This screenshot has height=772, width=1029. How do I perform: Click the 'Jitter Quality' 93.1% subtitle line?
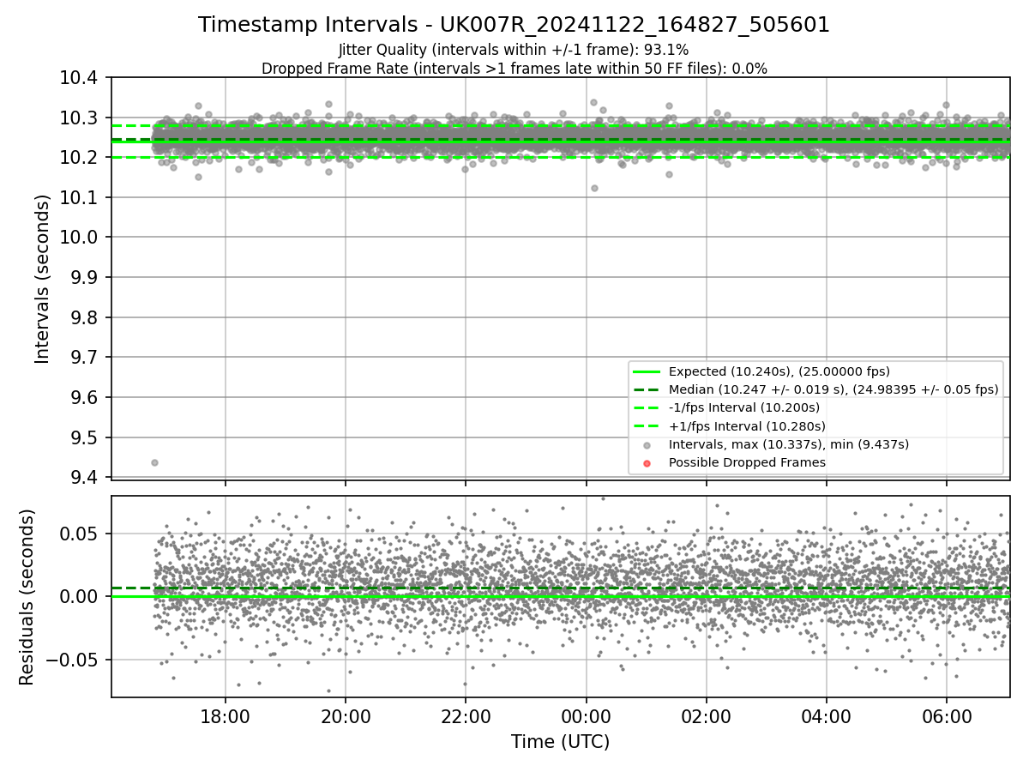[514, 50]
